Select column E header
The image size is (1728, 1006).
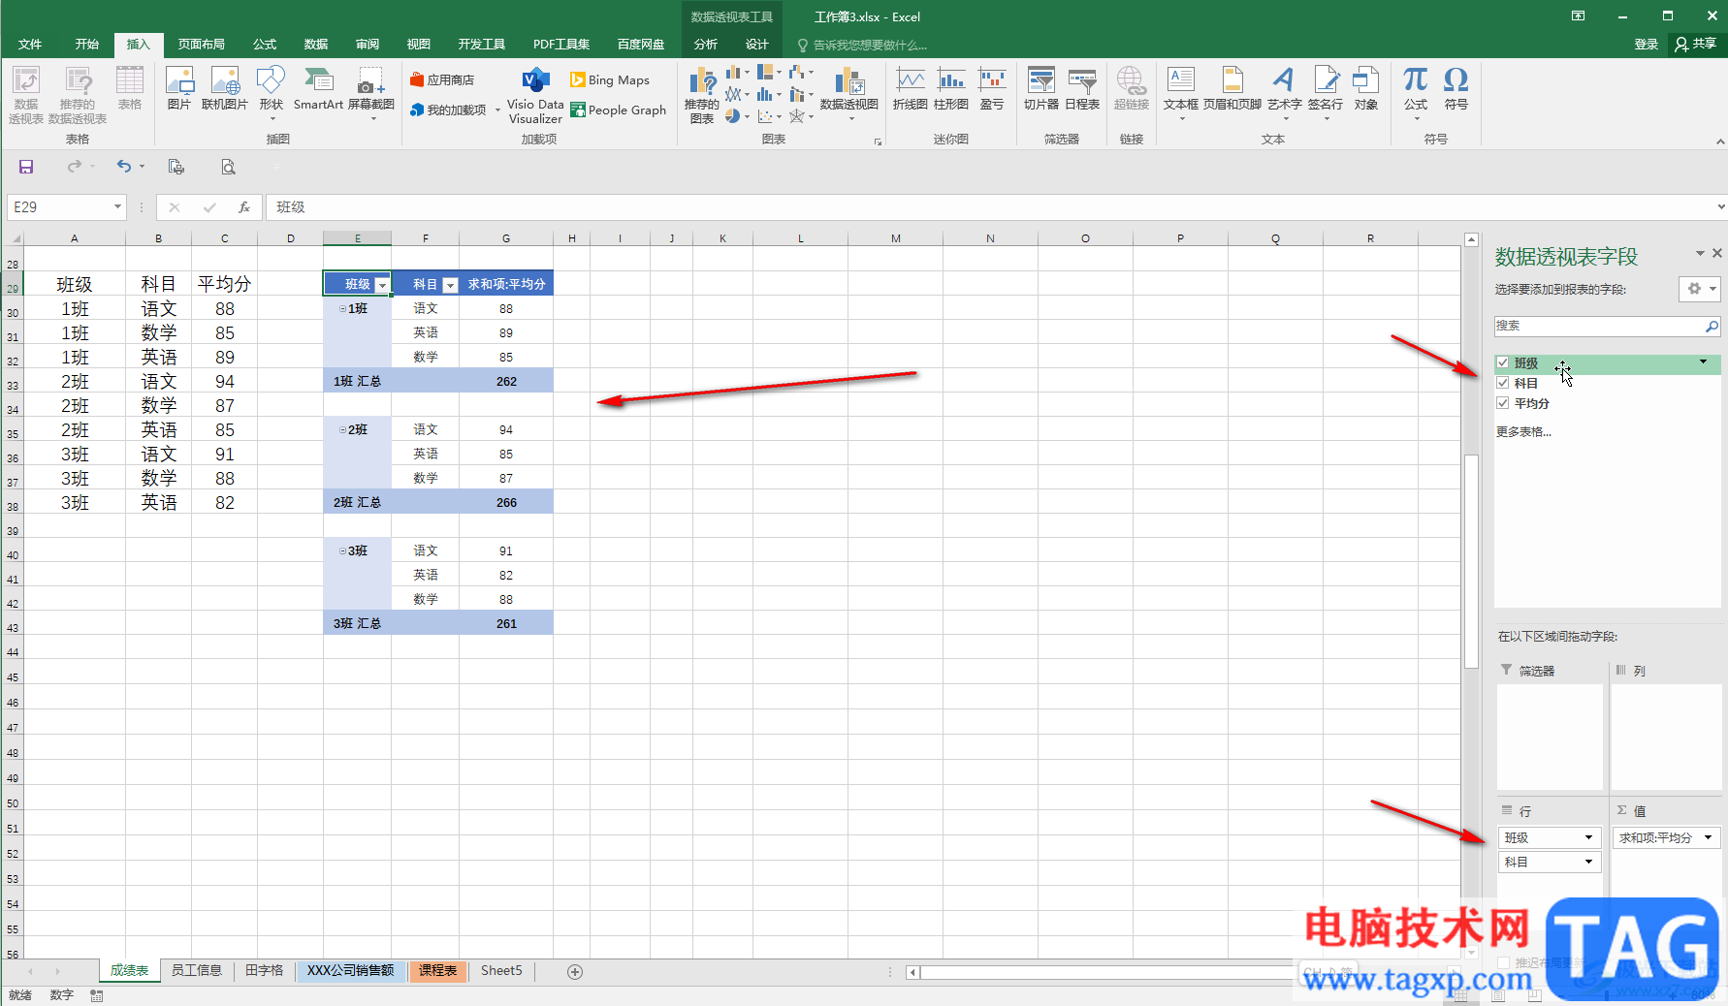357,237
